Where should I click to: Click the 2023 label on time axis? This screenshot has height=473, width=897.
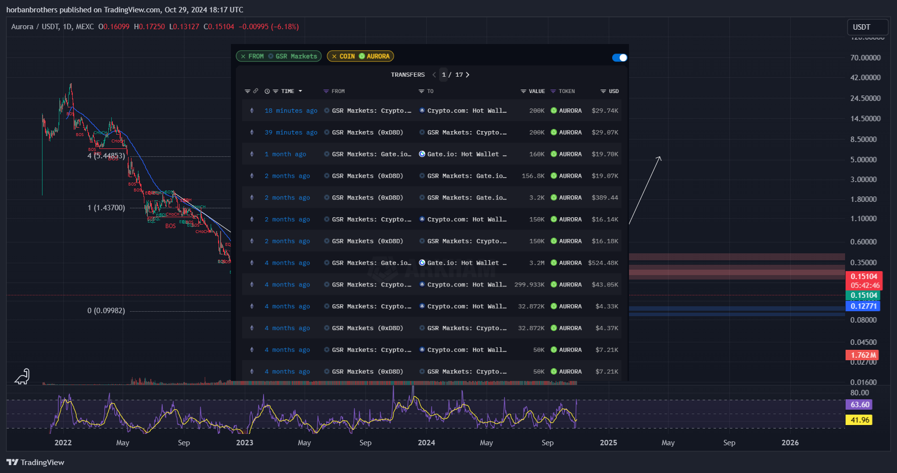click(244, 443)
